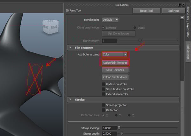Select the Tool Settings side tab

(188, 51)
